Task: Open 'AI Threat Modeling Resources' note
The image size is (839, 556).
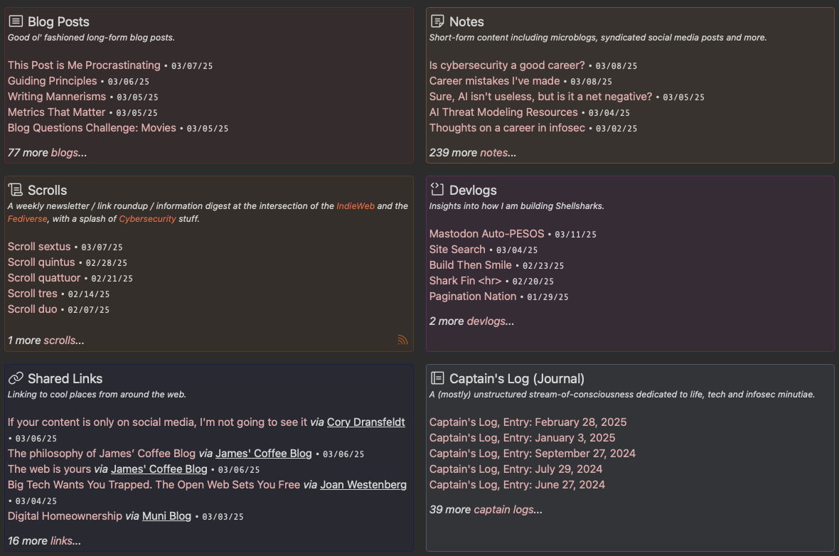Action: pyautogui.click(x=503, y=112)
